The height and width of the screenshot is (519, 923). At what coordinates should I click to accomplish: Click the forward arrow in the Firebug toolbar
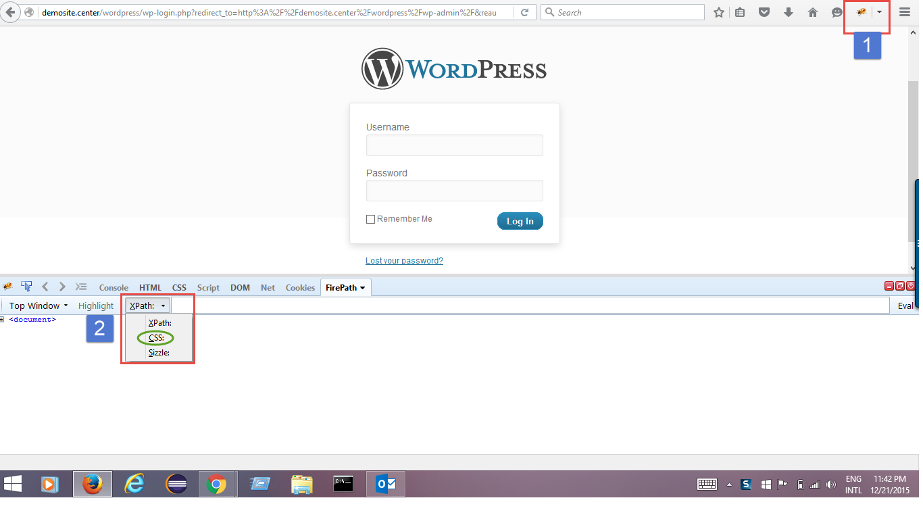[61, 287]
